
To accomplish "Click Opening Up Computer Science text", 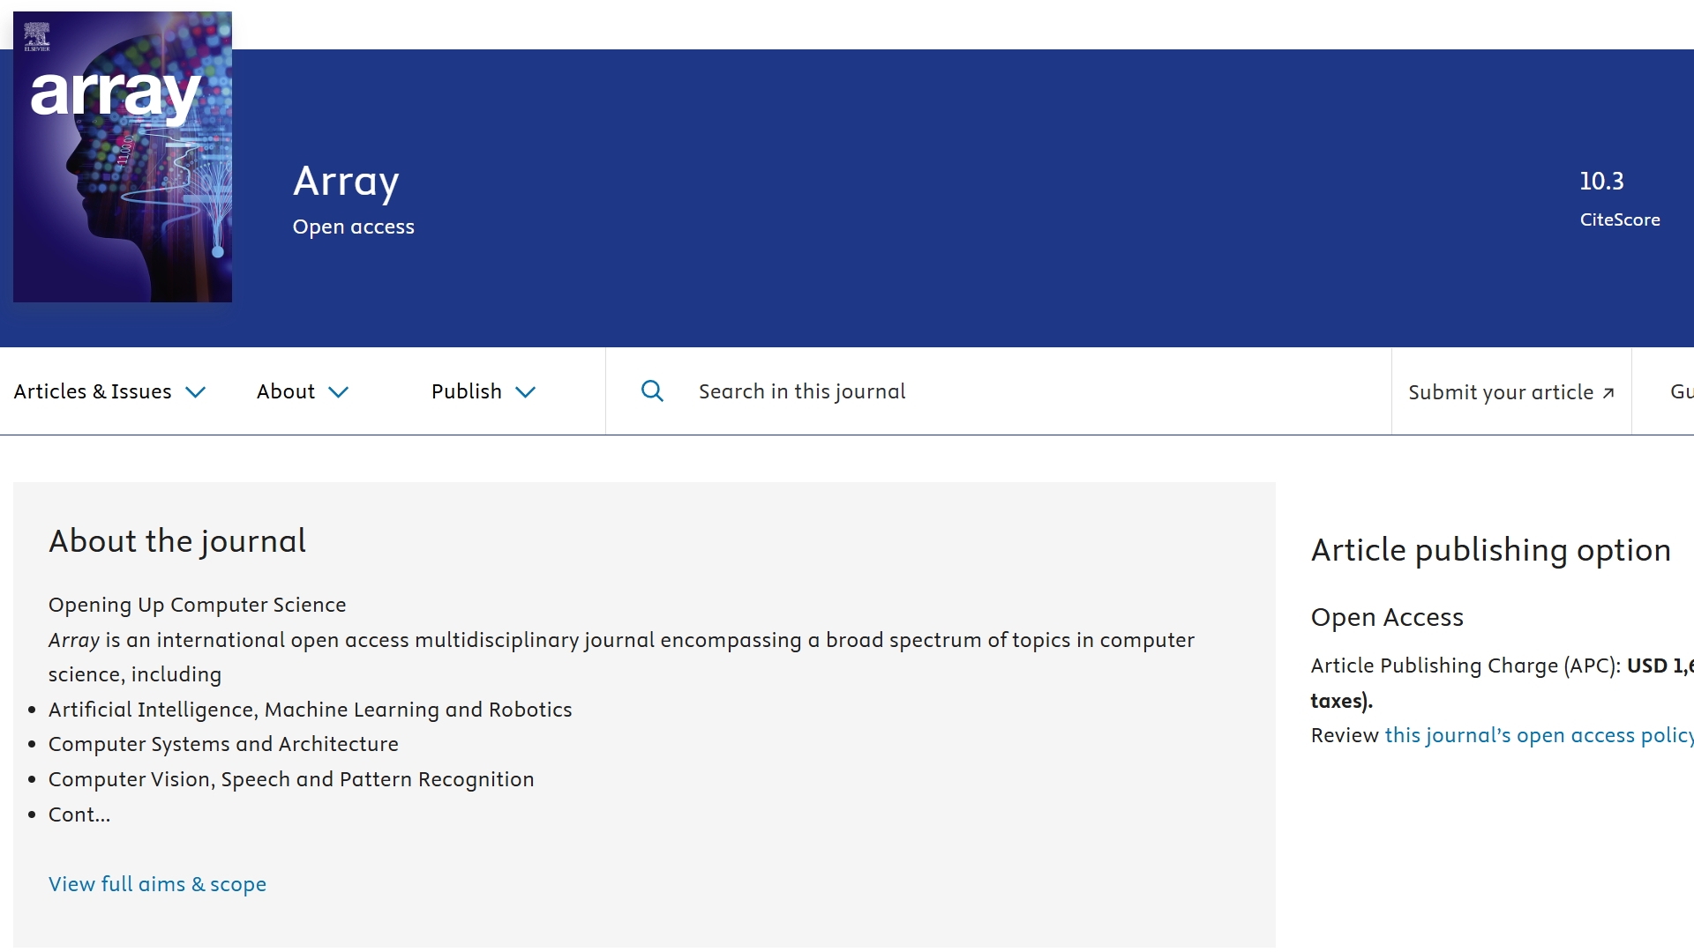I will pyautogui.click(x=197, y=605).
